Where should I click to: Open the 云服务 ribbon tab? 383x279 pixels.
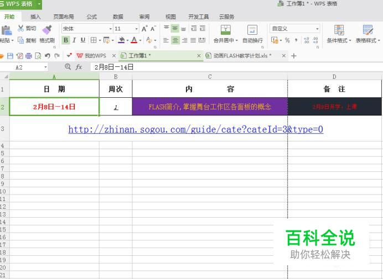pyautogui.click(x=226, y=17)
